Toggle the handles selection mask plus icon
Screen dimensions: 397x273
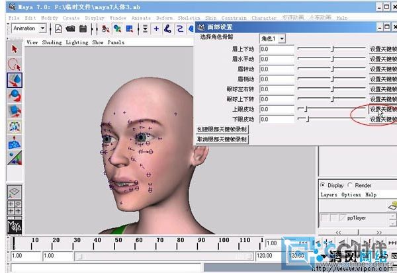click(156, 28)
